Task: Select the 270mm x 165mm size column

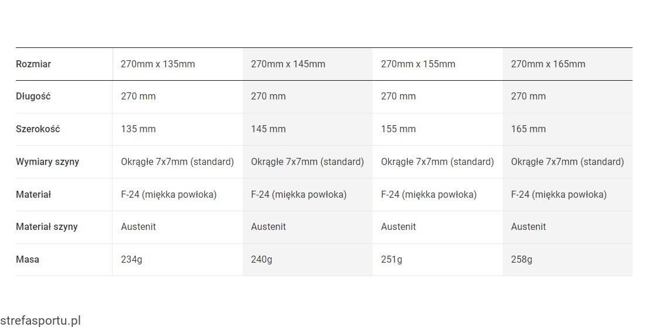Action: tap(548, 64)
